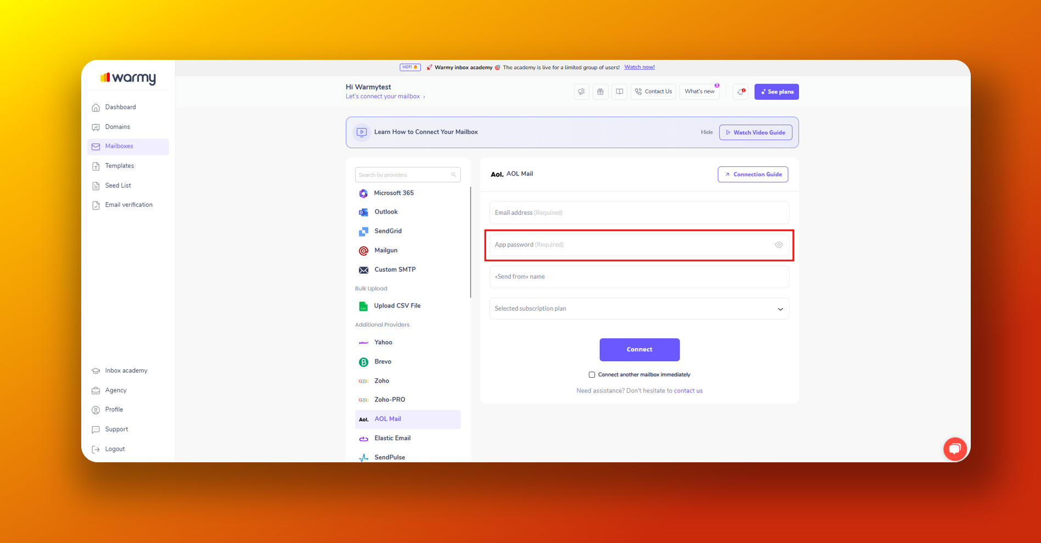Click the video screen icon in banner
Viewport: 1041px width, 543px height.
(x=362, y=132)
